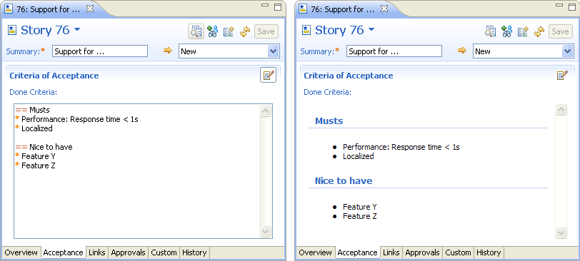Open the Approvals tab in the right editor
Image resolution: width=580 pixels, height=261 pixels.
pos(422,253)
